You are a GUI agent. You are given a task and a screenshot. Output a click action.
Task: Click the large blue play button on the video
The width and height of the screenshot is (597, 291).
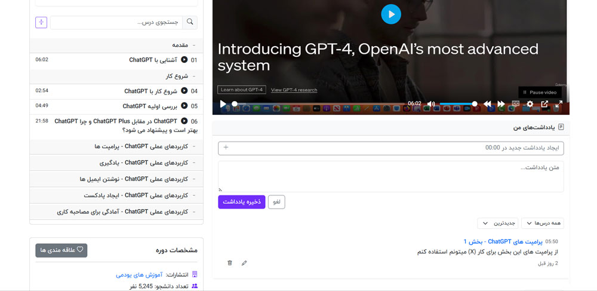[x=391, y=14]
